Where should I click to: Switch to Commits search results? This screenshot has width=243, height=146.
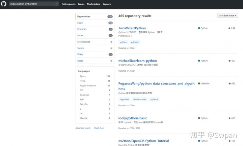pos(95,29)
